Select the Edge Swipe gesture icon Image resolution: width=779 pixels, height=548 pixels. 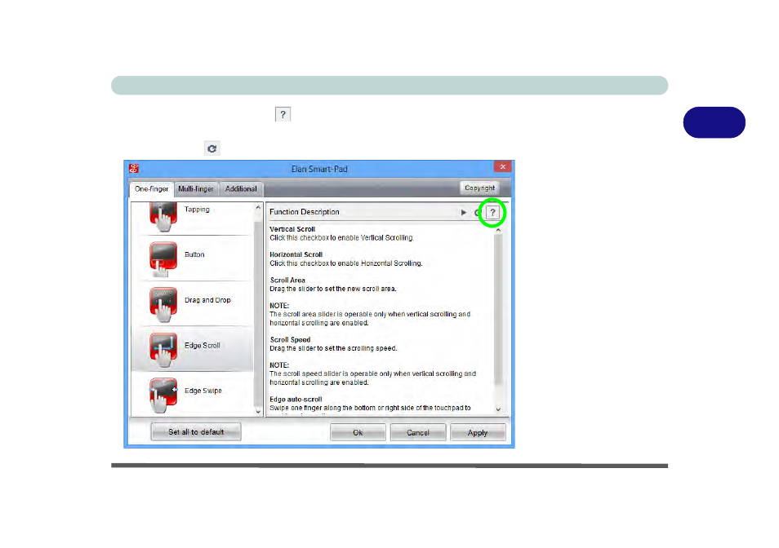click(x=163, y=395)
